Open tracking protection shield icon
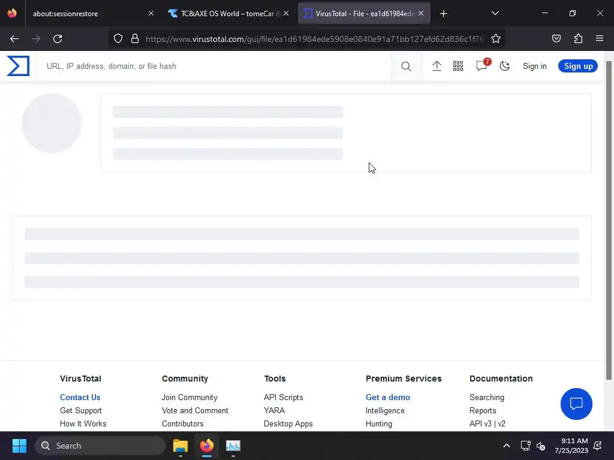 (118, 39)
